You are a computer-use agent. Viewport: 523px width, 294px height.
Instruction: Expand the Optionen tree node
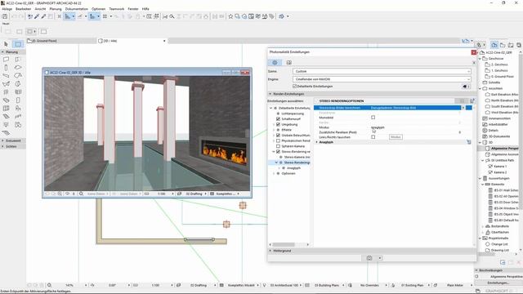click(275, 174)
